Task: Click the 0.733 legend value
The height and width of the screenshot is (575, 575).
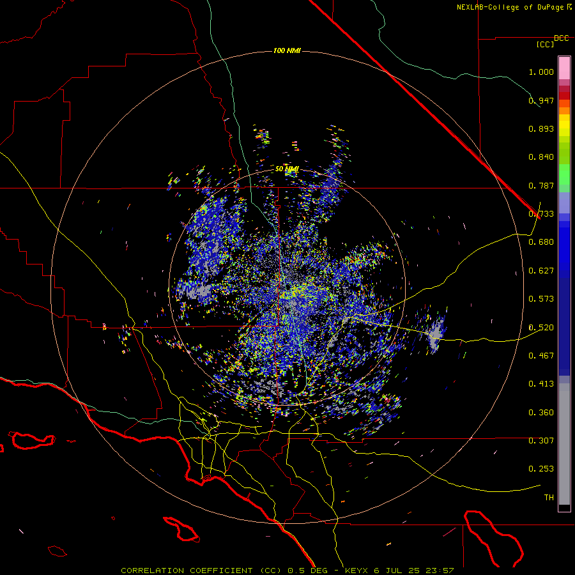Action: (541, 214)
